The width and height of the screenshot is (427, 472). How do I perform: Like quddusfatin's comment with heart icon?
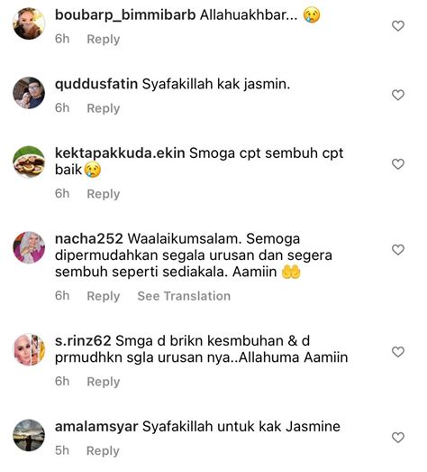click(398, 95)
